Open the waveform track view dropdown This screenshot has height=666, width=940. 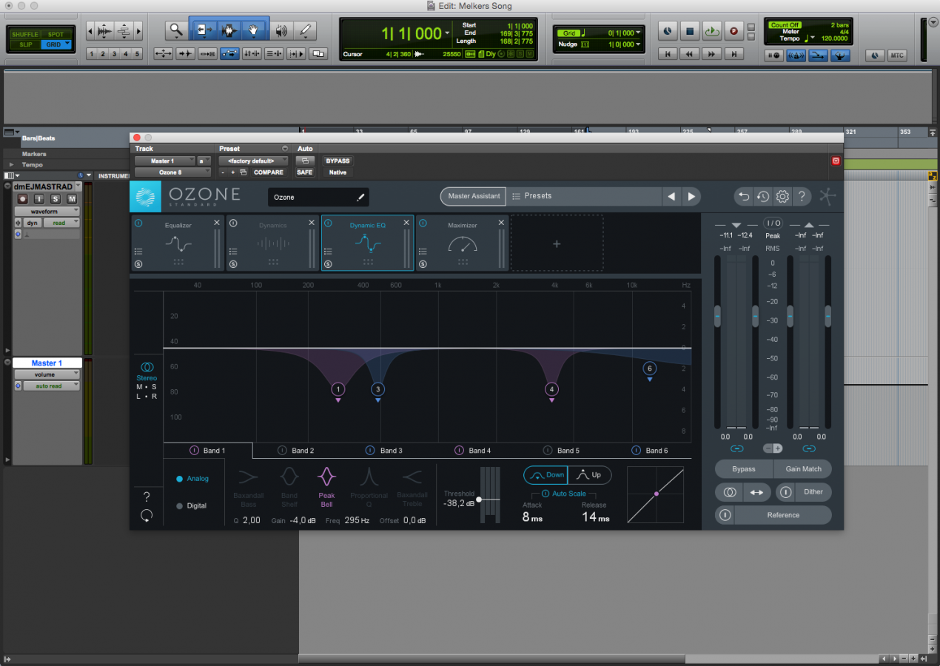[47, 211]
